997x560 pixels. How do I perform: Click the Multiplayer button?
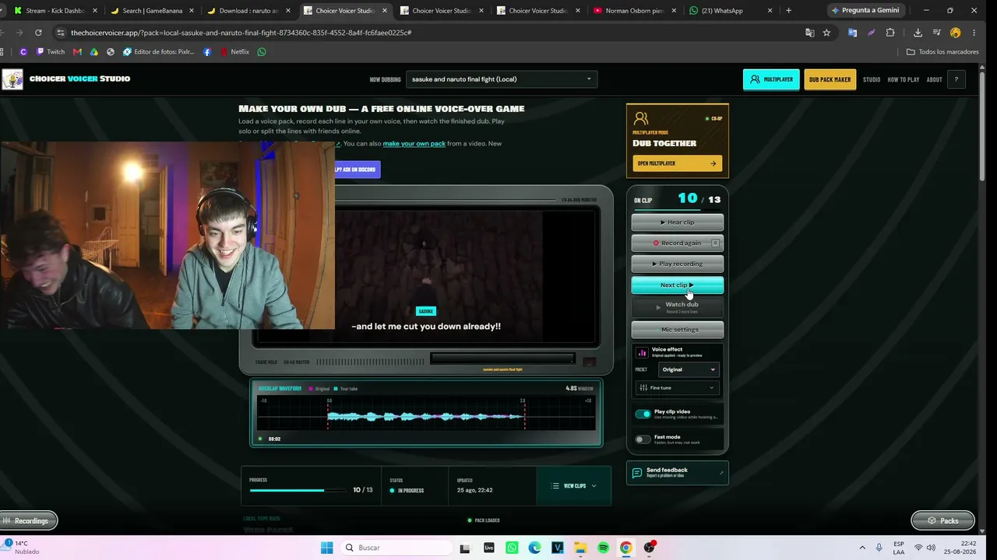click(x=771, y=79)
